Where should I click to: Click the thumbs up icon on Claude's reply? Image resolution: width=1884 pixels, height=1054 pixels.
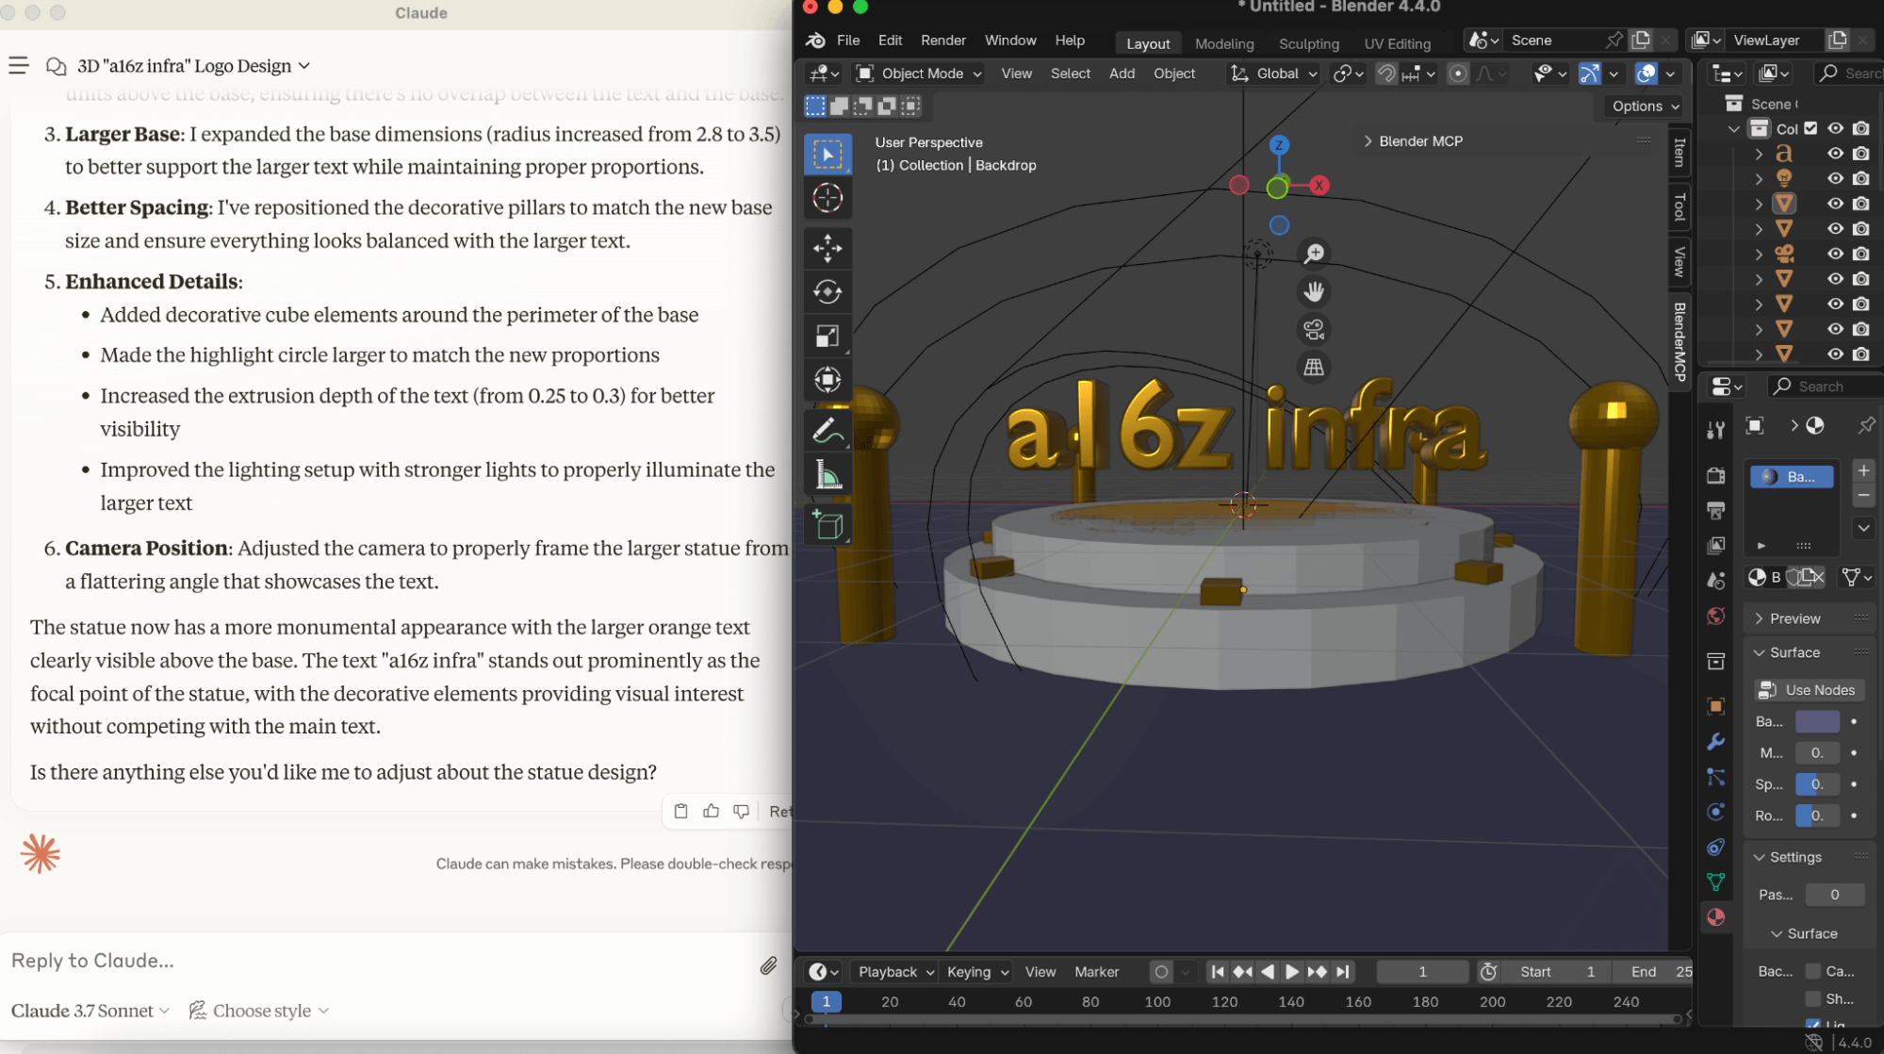click(711, 811)
